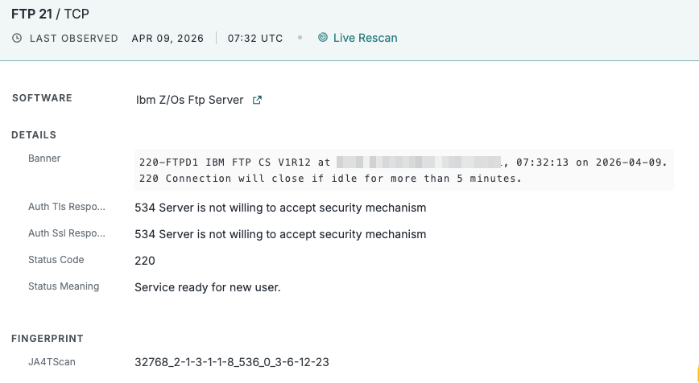Click the redacted hostname in the banner
This screenshot has width=699, height=383.
coord(419,163)
